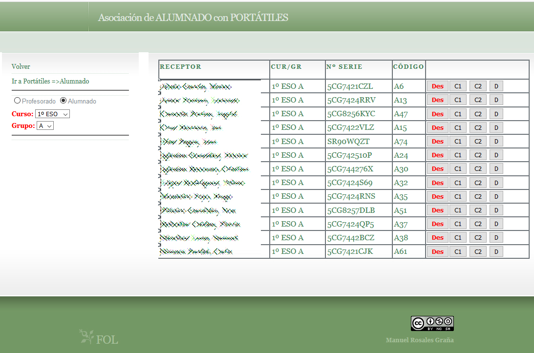This screenshot has height=353, width=534.
Task: Click serial number 5CG7424QP5 cell
Action: (350, 224)
